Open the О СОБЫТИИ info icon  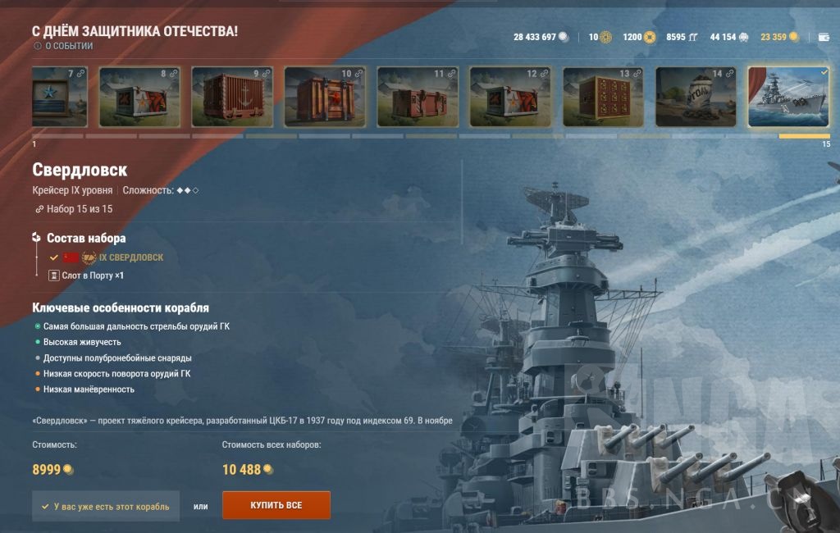click(38, 46)
